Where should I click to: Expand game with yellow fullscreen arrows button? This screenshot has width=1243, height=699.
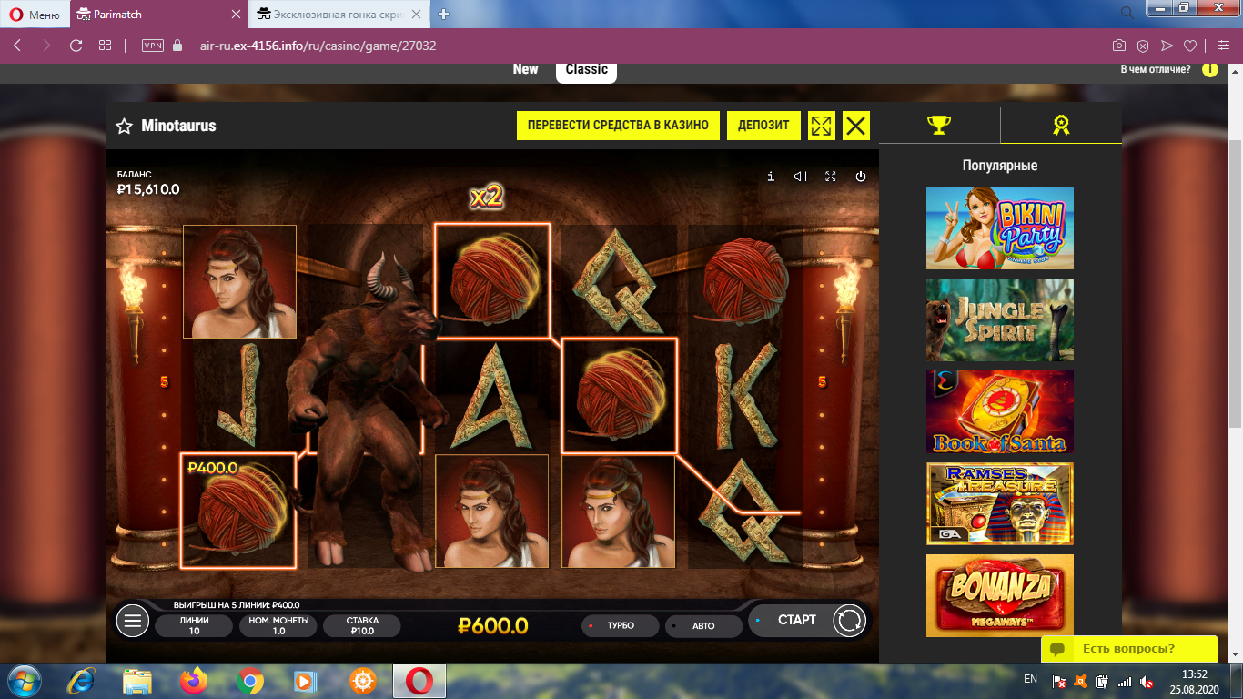pyautogui.click(x=821, y=126)
